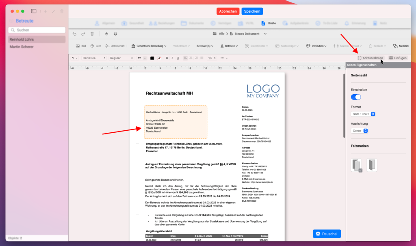The height and width of the screenshot is (246, 416).
Task: Click the undo arrow icon
Action: click(75, 34)
